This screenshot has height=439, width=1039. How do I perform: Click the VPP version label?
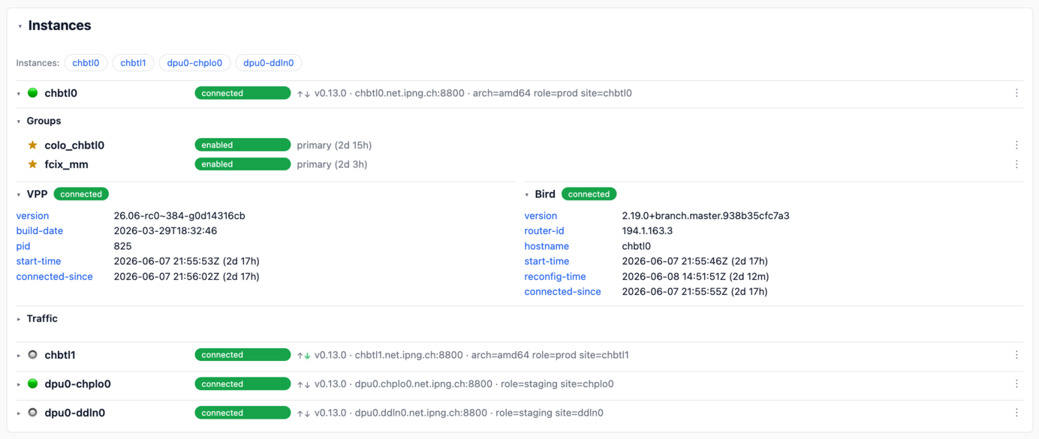[32, 215]
